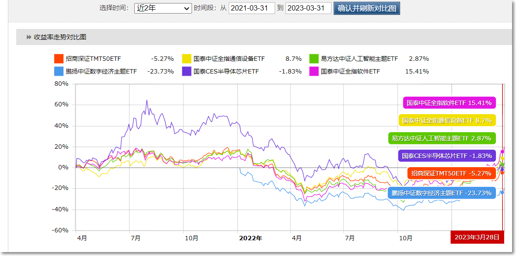The image size is (516, 256).
Task: Click the -60% y-axis label
Action: [x=60, y=230]
